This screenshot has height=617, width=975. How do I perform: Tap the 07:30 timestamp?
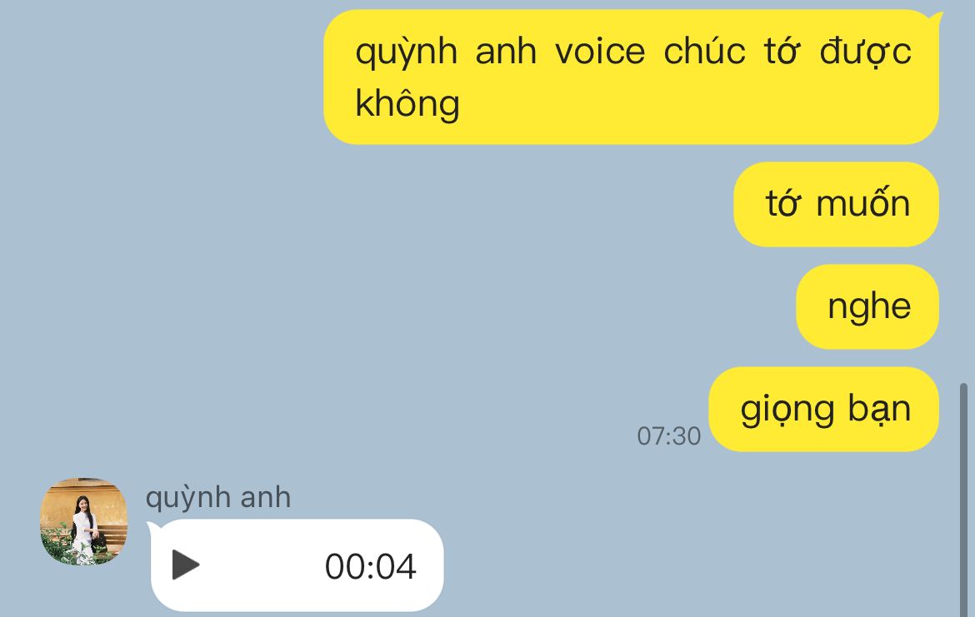(x=668, y=436)
